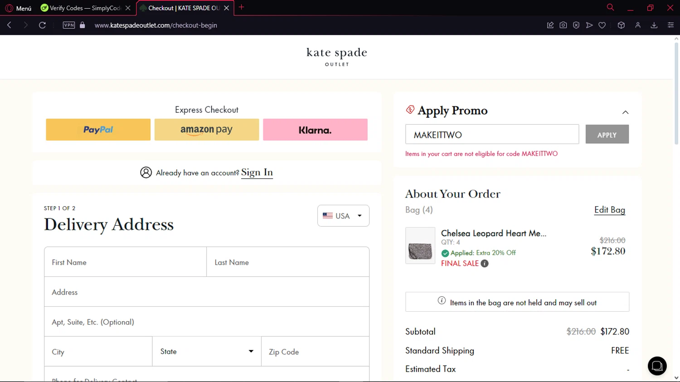Click the kate spade outlet logo
Image resolution: width=680 pixels, height=382 pixels.
pyautogui.click(x=337, y=57)
